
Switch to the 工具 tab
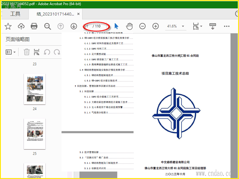pyautogui.click(x=15, y=14)
